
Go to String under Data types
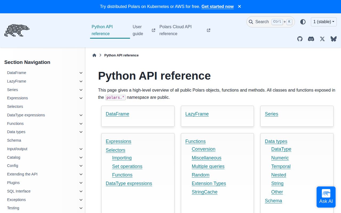point(277,183)
